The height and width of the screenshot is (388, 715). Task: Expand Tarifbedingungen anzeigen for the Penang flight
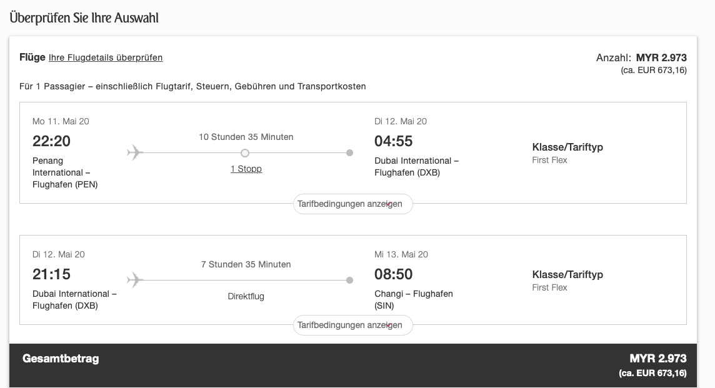pyautogui.click(x=352, y=204)
